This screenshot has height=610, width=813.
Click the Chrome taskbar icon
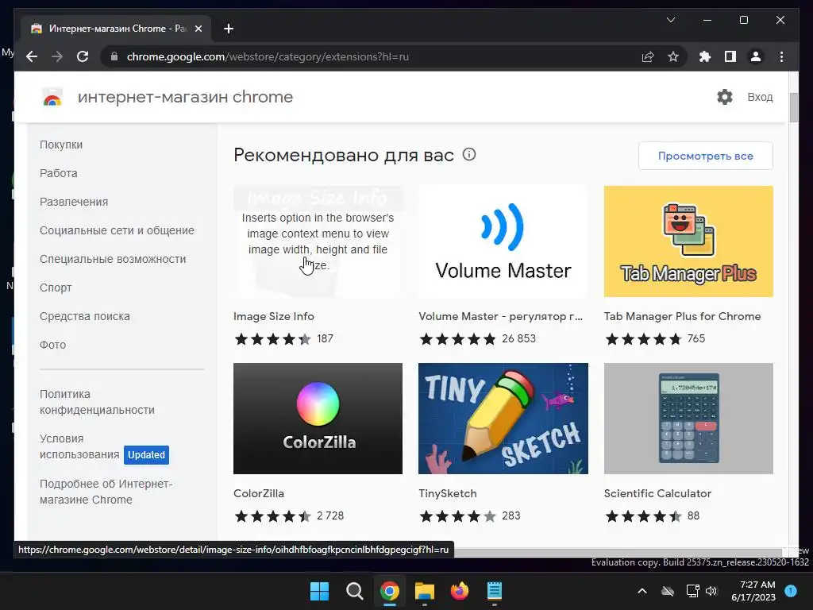[389, 591]
